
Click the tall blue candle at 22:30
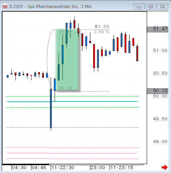51,108
